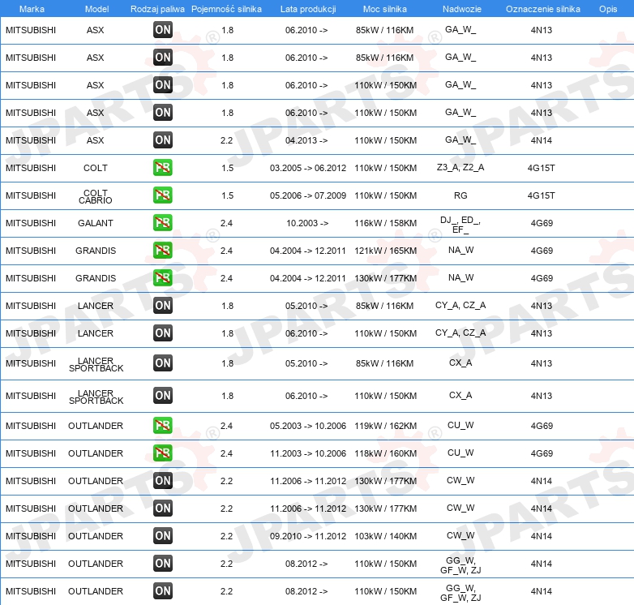Select the '119kW / 162KM' power cell
This screenshot has width=634, height=605.
(386, 426)
